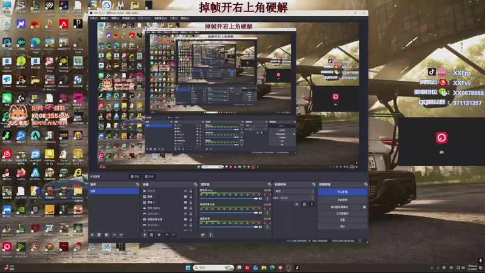Toggle lock on 图像 2 source
This screenshot has height=273, width=485.
[191, 202]
